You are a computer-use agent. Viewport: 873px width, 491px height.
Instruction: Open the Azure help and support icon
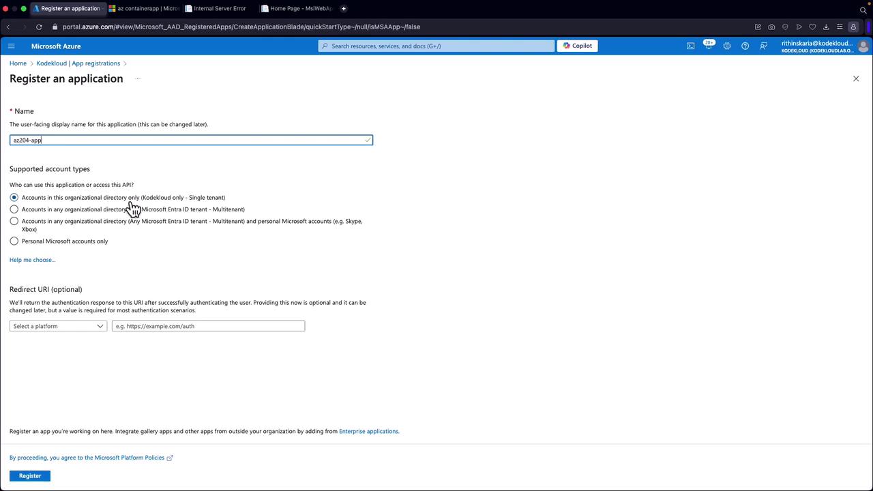click(x=745, y=46)
